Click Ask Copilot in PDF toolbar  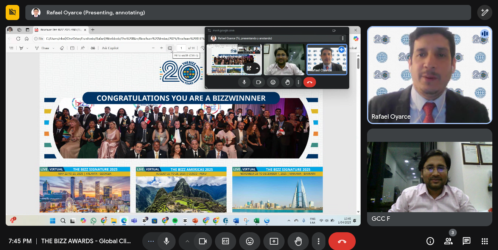110,48
